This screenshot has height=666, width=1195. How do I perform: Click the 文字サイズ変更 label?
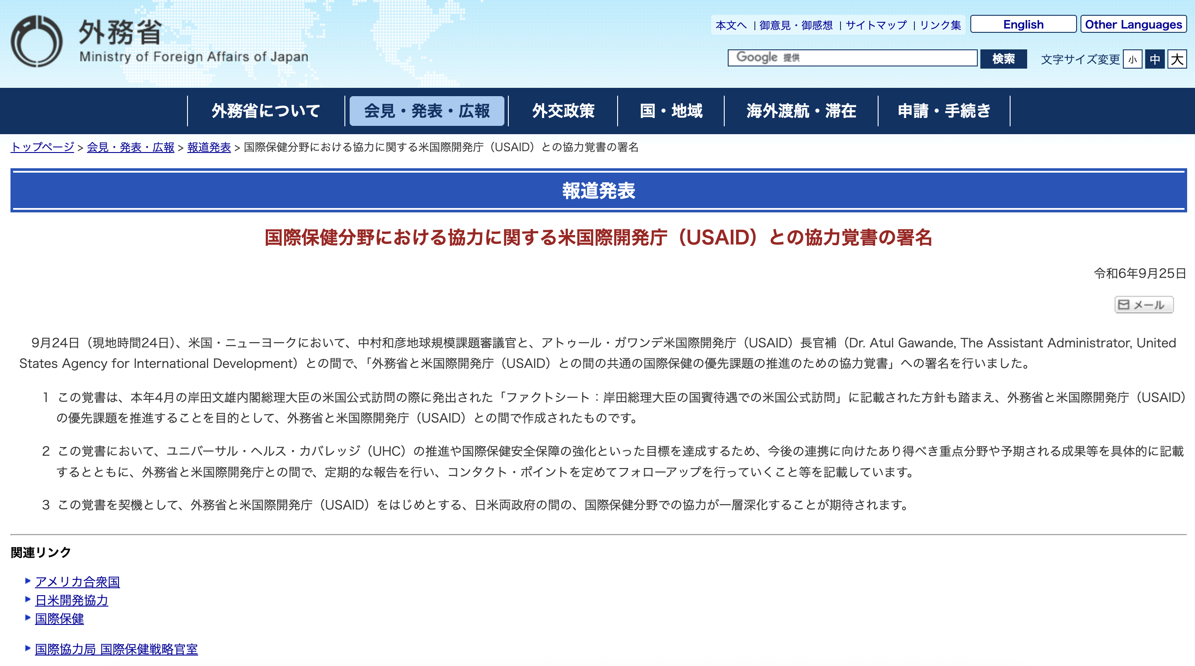point(1080,59)
